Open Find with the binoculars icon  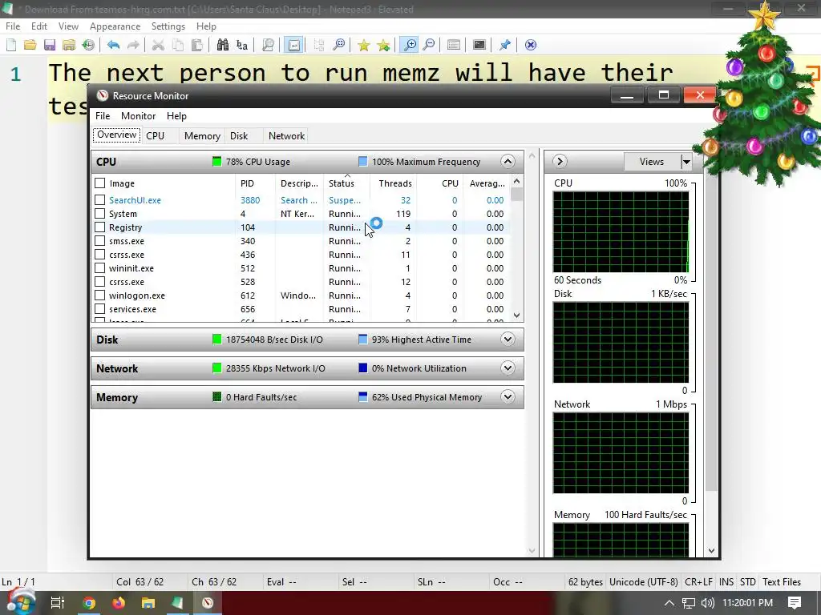pos(223,45)
